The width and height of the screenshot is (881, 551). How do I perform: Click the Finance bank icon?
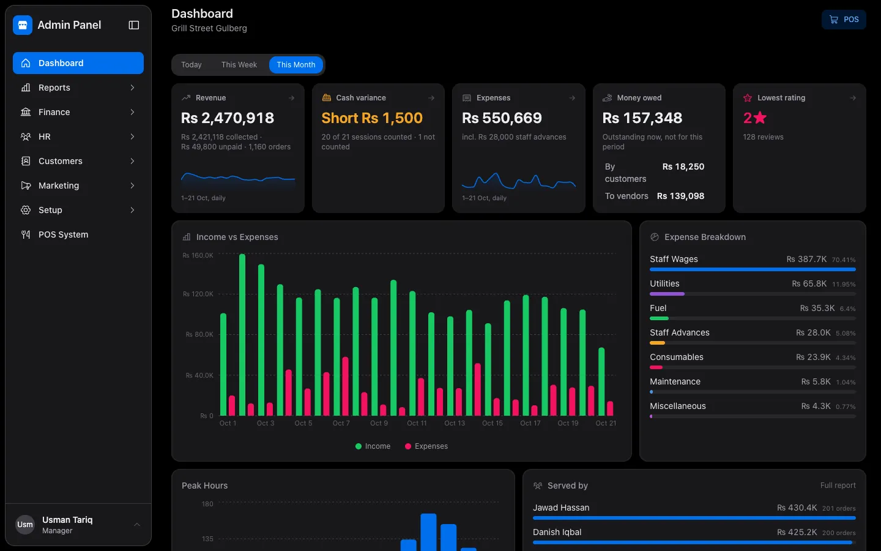26,112
